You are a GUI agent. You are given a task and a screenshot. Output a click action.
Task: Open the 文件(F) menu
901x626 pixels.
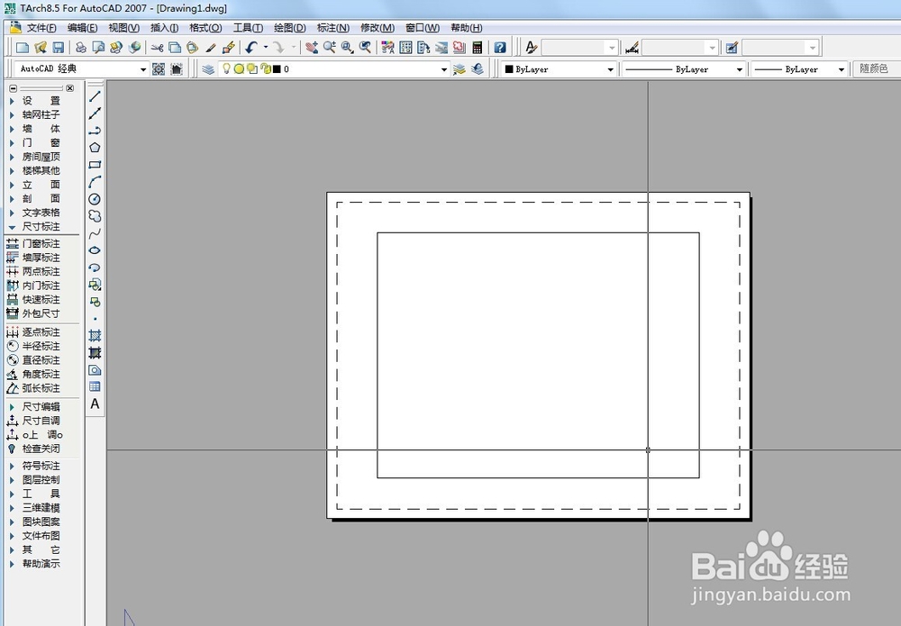point(41,28)
